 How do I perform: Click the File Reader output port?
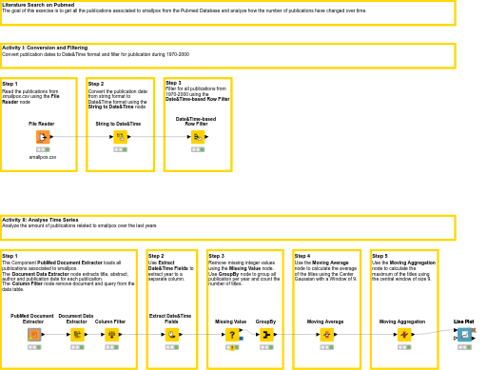51,137
